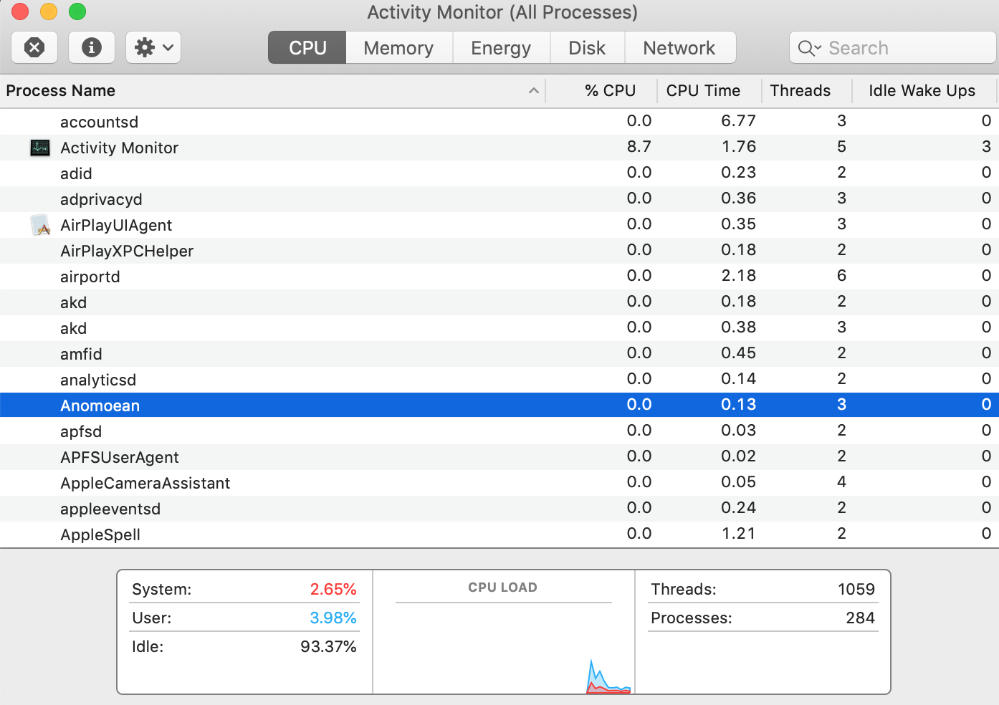The image size is (999, 705).
Task: Select the AirPlayUIAgent process name
Action: pyautogui.click(x=116, y=225)
